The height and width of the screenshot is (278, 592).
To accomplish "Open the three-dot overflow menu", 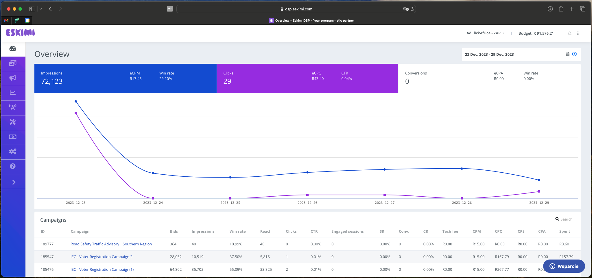I will coord(578,33).
